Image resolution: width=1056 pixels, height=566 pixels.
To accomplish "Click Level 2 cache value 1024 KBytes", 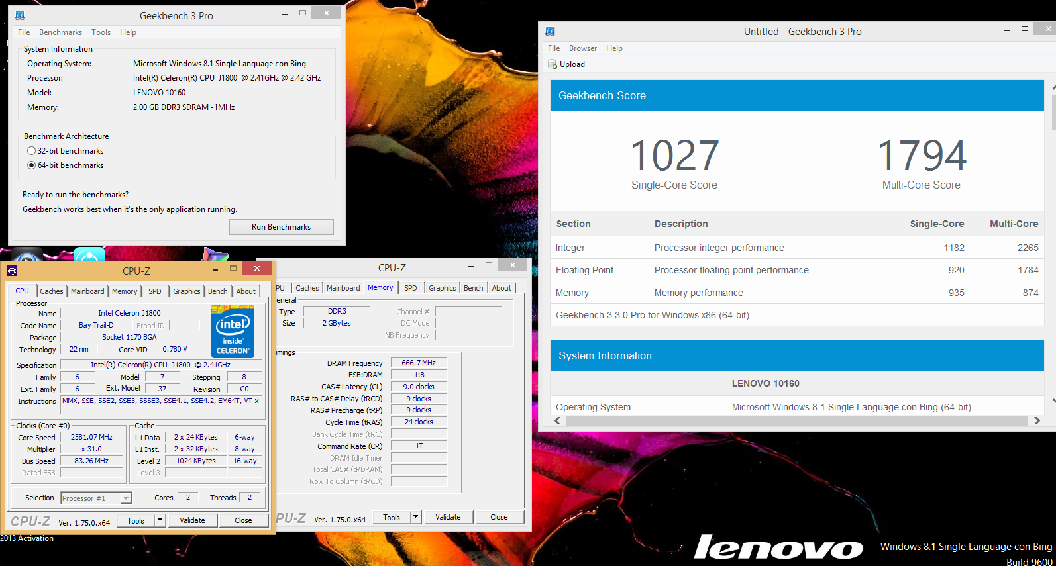I will pos(196,461).
